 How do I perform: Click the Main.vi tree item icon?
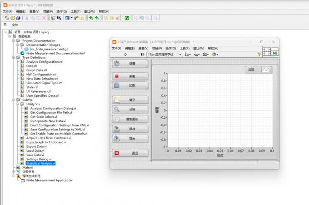18,168
